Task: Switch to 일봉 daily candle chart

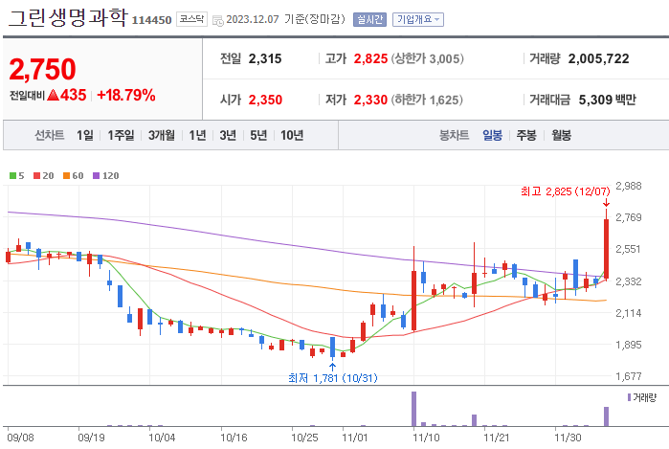Action: click(x=492, y=135)
